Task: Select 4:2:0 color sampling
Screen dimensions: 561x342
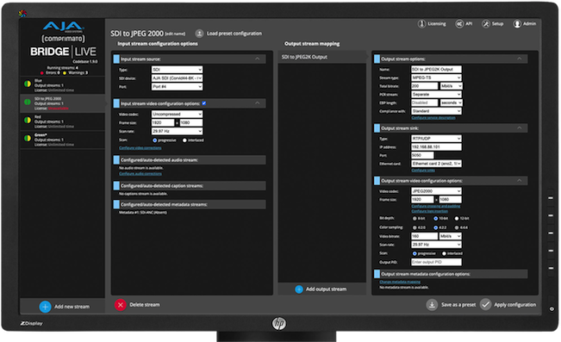Action: [x=415, y=227]
